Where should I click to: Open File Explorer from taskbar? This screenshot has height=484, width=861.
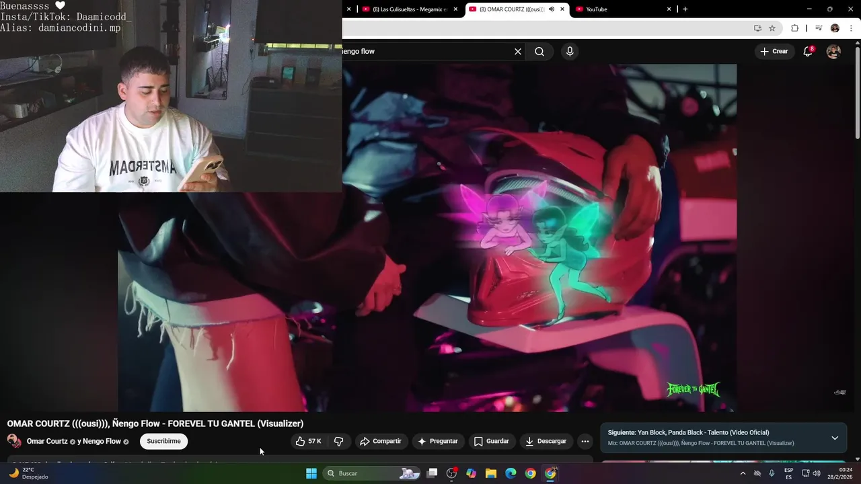click(x=490, y=473)
